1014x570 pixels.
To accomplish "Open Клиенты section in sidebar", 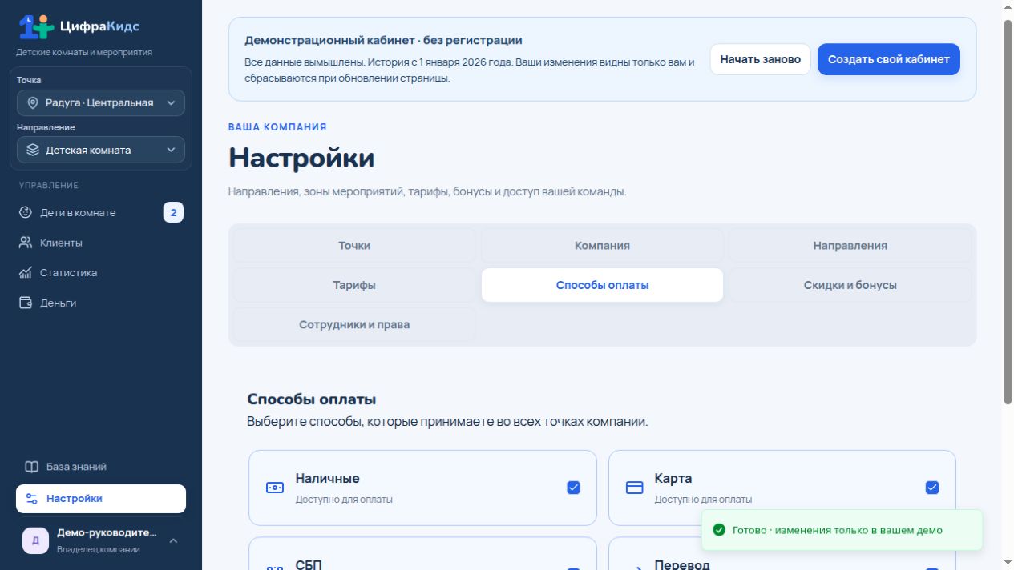I will point(101,243).
